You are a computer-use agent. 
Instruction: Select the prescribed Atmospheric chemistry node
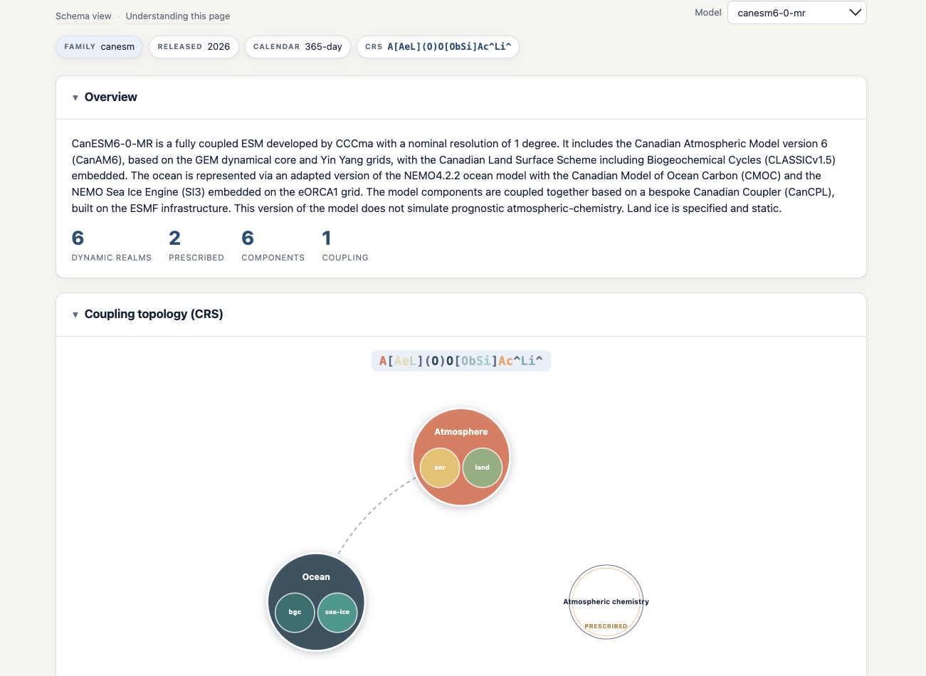606,602
